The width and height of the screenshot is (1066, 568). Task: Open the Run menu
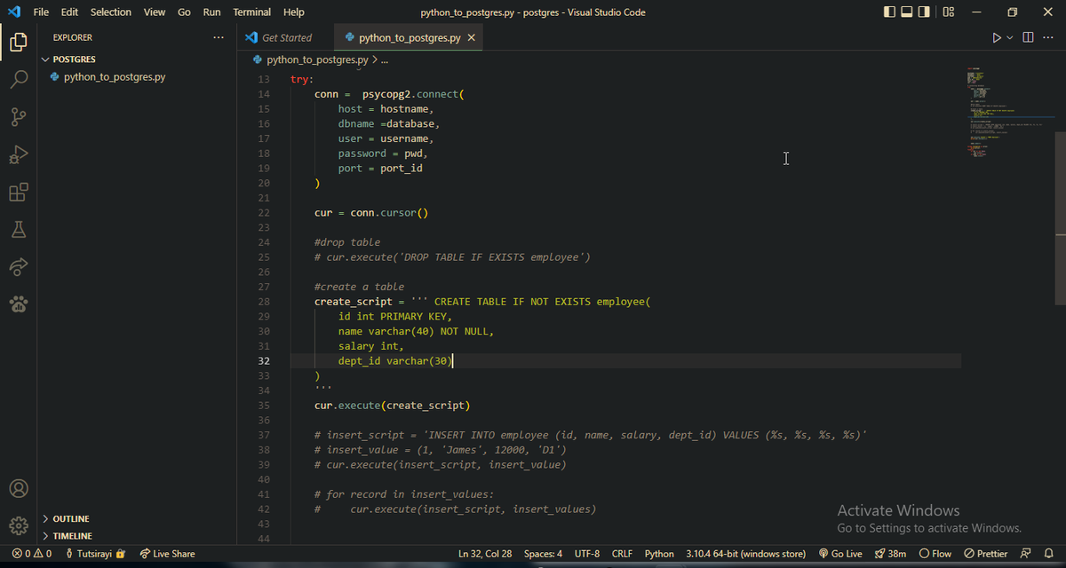(211, 12)
